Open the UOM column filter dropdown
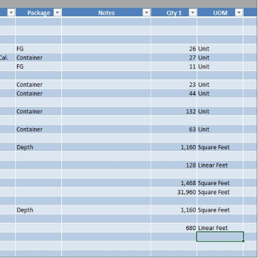Viewport: 258px width, 258px height. [x=239, y=13]
